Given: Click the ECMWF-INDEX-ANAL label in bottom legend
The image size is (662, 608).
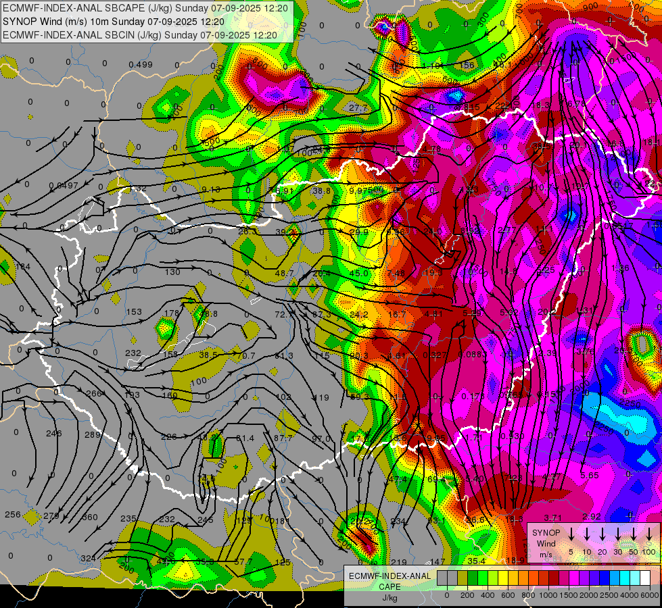Looking at the screenshot, I should pos(389,576).
